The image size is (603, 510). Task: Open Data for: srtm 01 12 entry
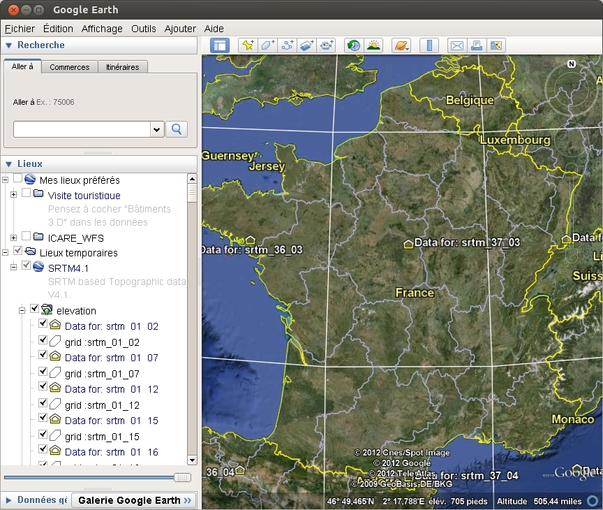pyautogui.click(x=112, y=390)
